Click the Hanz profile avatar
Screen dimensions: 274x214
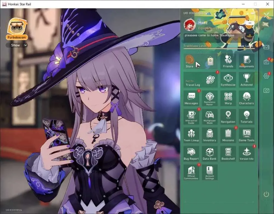(190, 25)
